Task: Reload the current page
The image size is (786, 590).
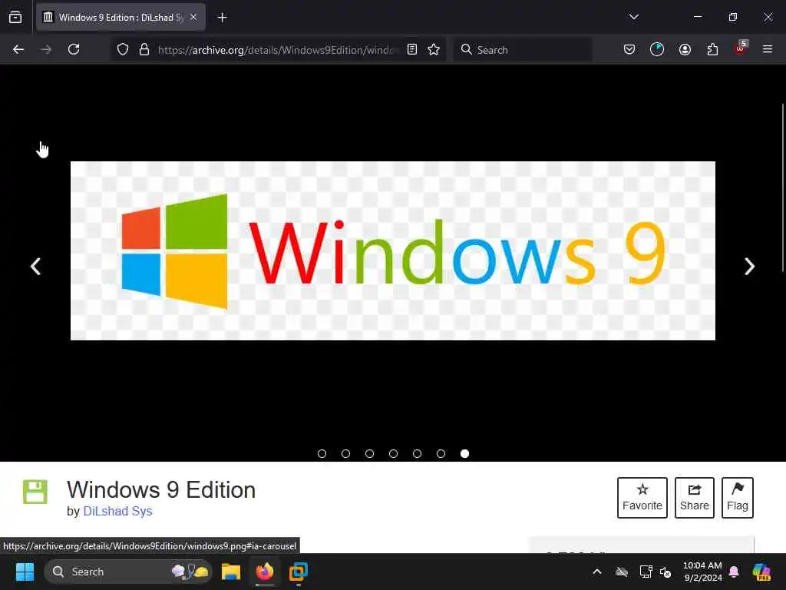Action: pos(74,49)
